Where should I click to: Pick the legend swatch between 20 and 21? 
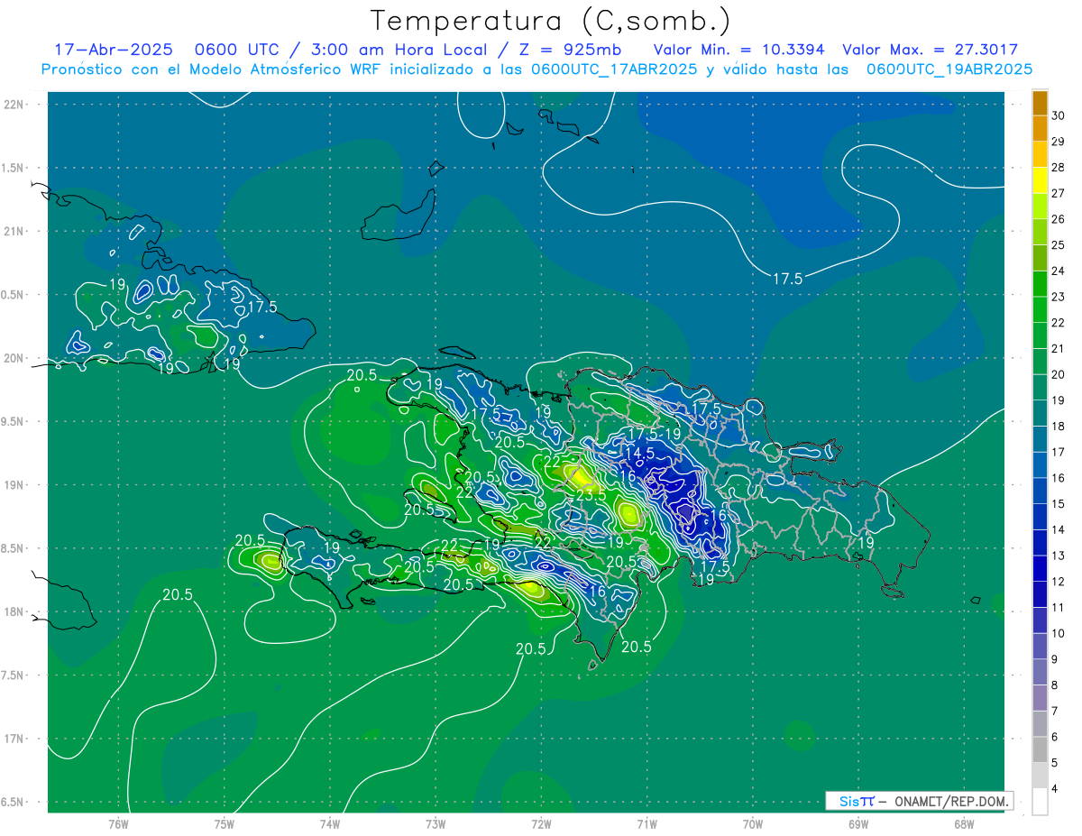1040,362
